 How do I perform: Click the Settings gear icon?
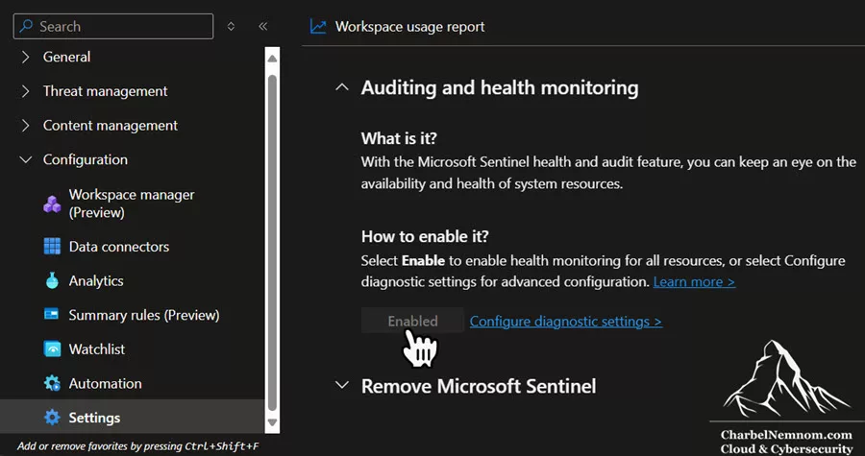tap(53, 418)
